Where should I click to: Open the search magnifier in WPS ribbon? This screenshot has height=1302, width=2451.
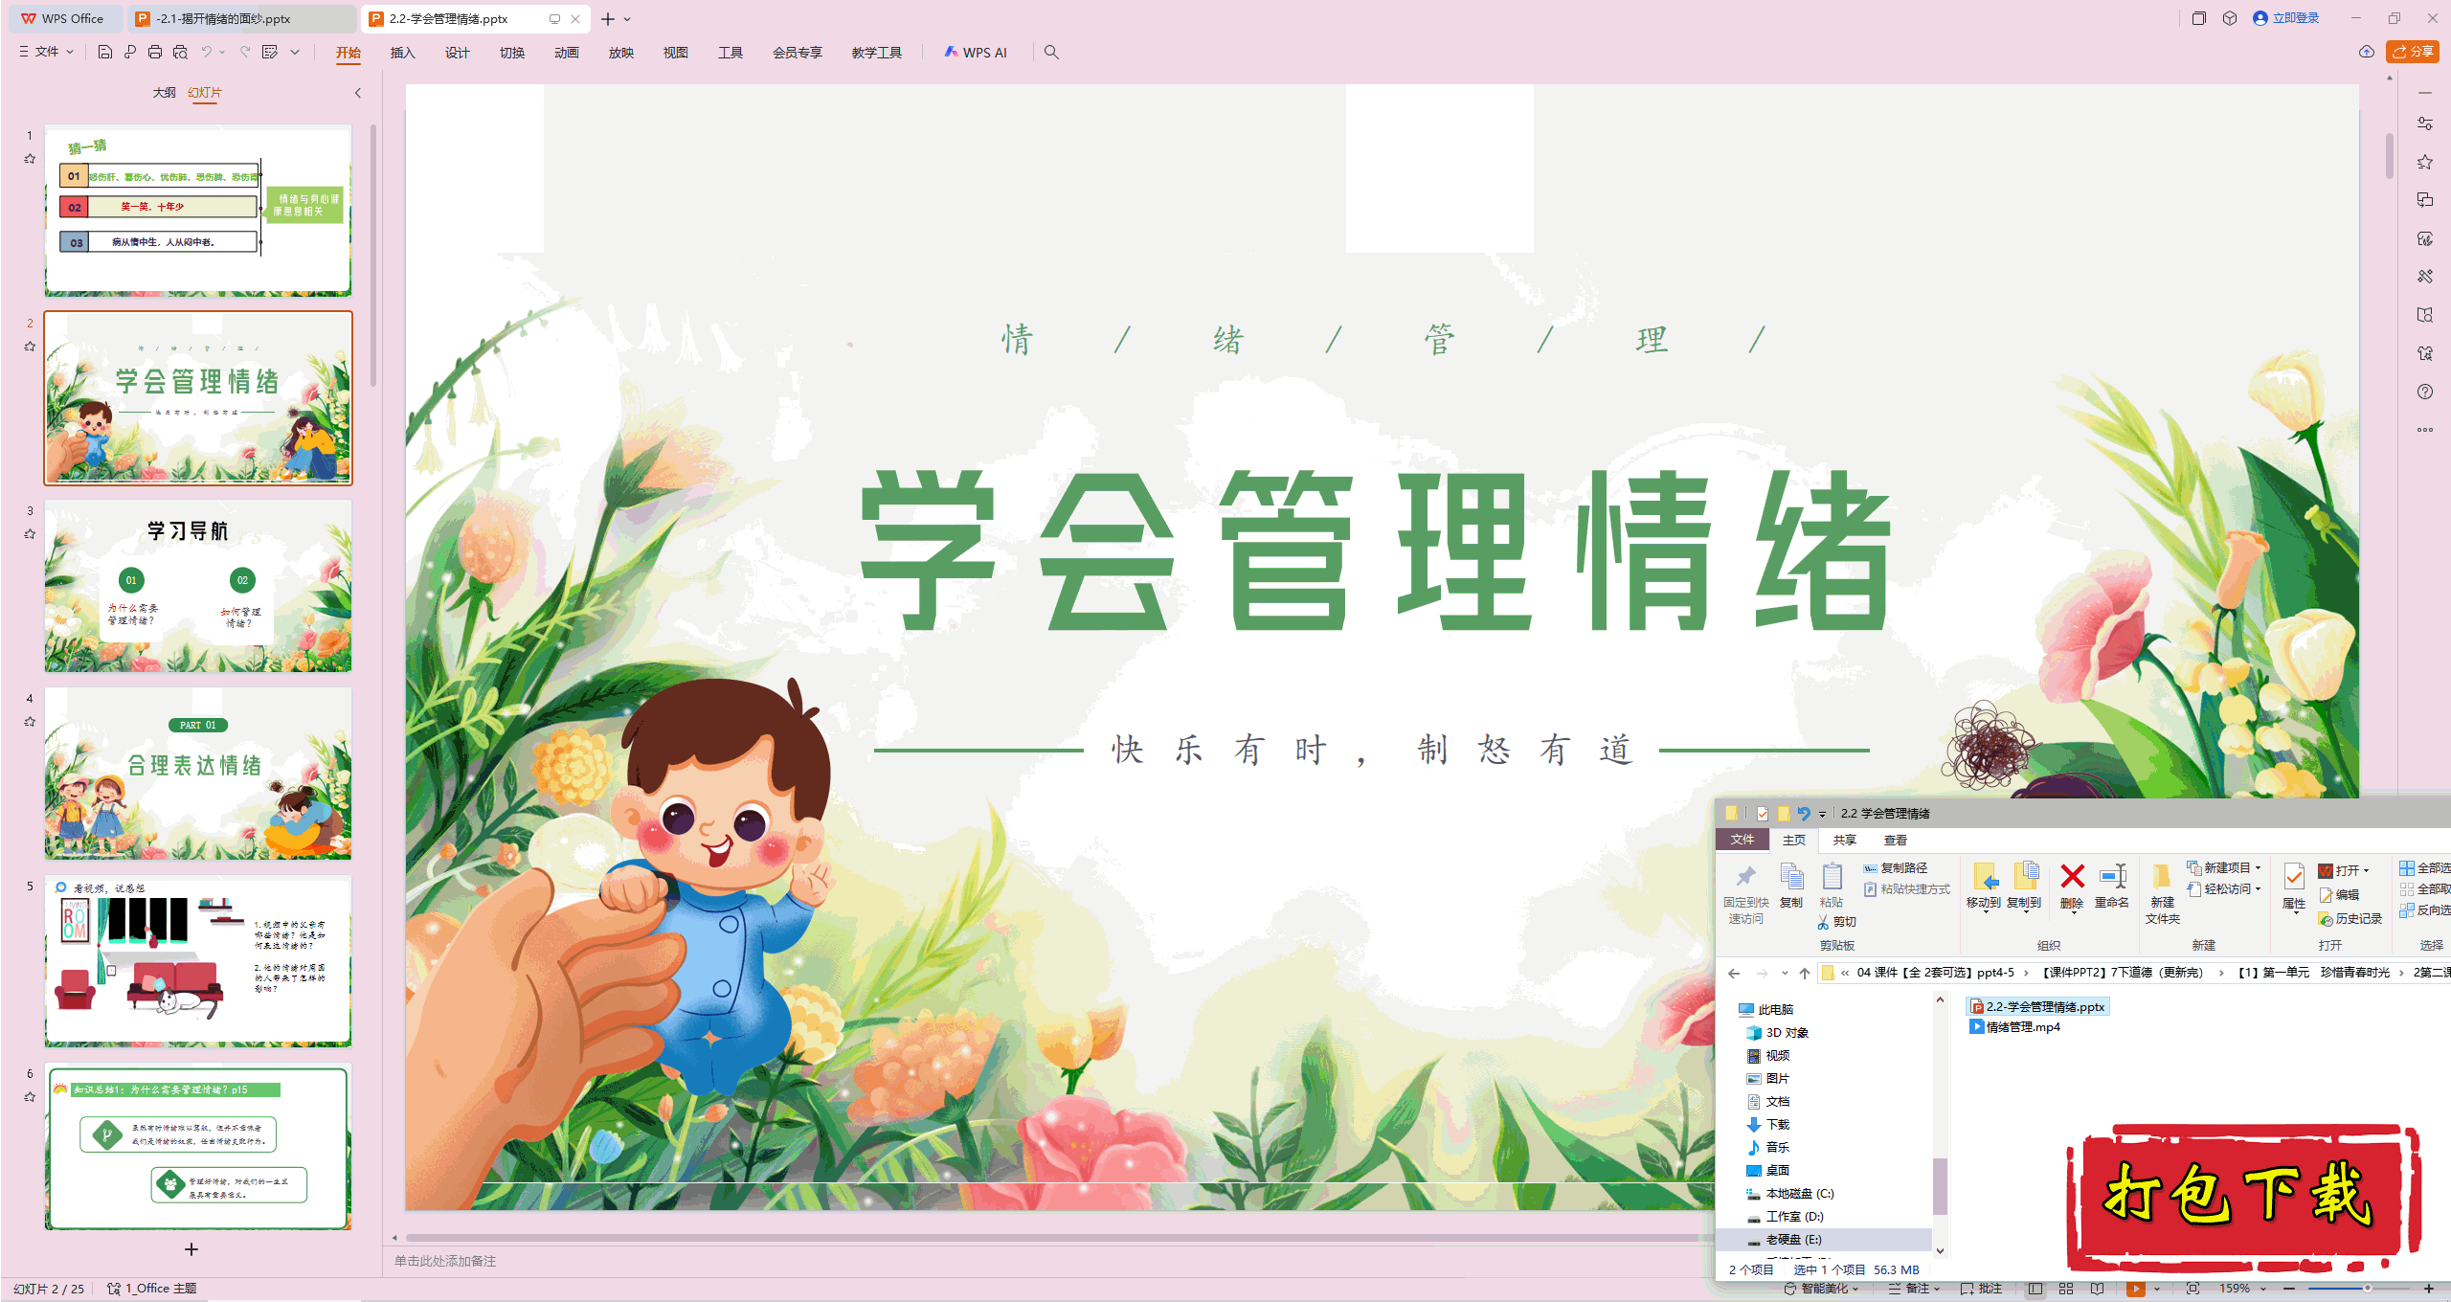[x=1051, y=53]
